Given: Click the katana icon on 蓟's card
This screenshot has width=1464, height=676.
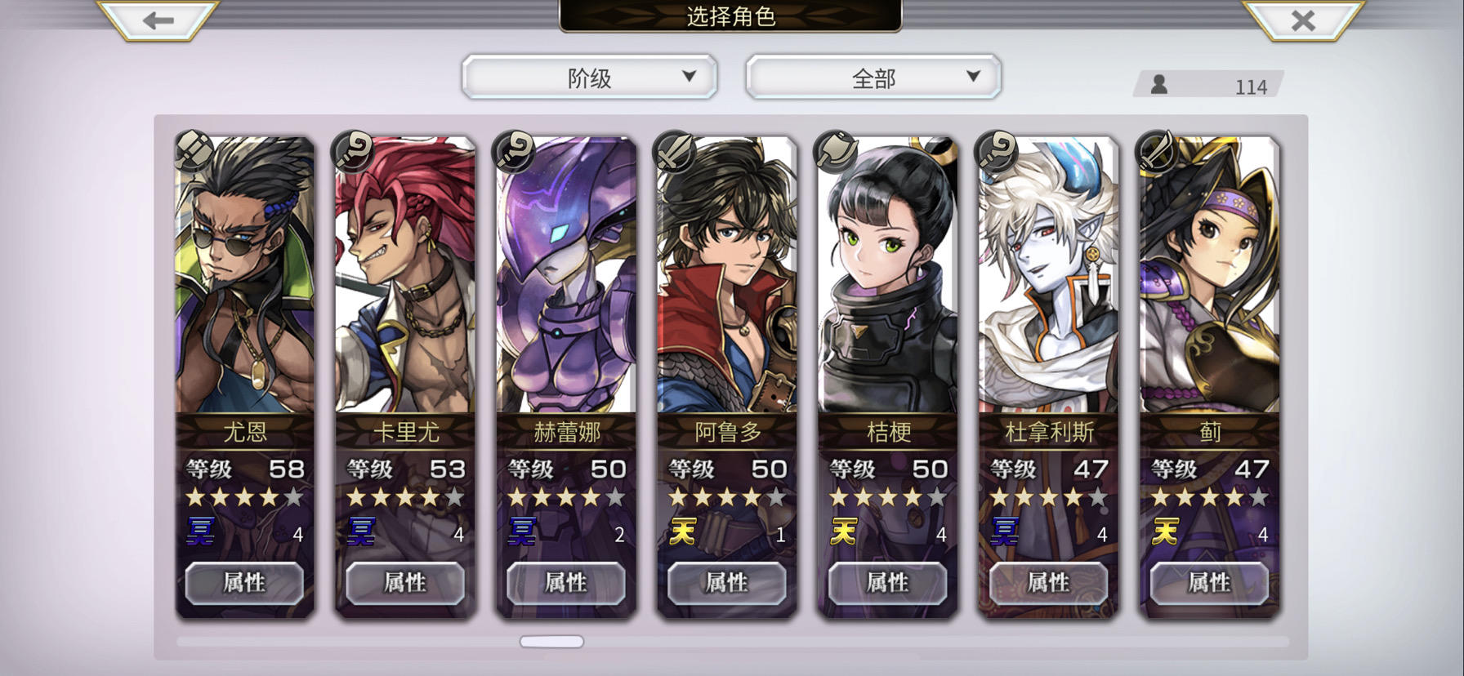Looking at the screenshot, I should coord(1157,151).
